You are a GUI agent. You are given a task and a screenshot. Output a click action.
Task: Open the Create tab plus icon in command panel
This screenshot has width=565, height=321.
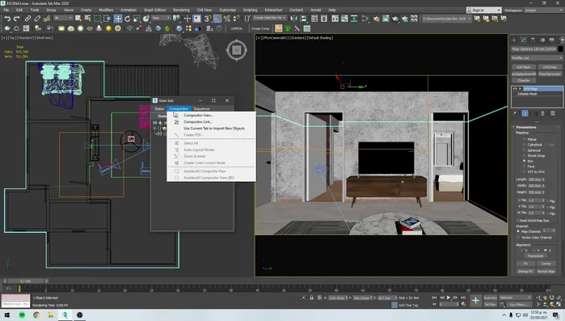(x=514, y=40)
